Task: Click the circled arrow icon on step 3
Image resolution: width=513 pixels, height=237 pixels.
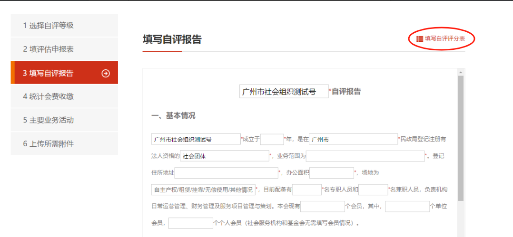Action: pos(106,73)
